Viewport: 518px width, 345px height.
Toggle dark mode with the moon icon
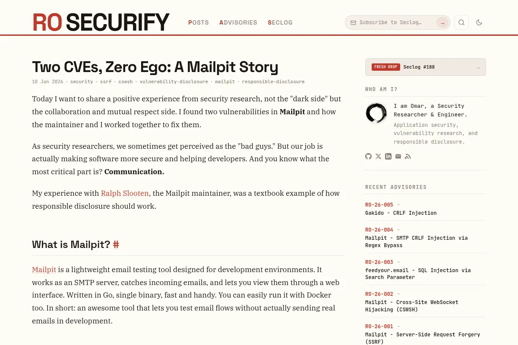479,22
